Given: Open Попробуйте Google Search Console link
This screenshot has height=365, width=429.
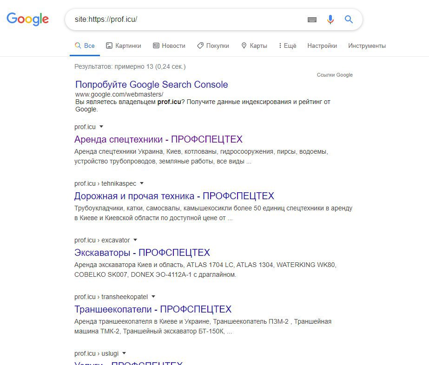Looking at the screenshot, I should (152, 85).
